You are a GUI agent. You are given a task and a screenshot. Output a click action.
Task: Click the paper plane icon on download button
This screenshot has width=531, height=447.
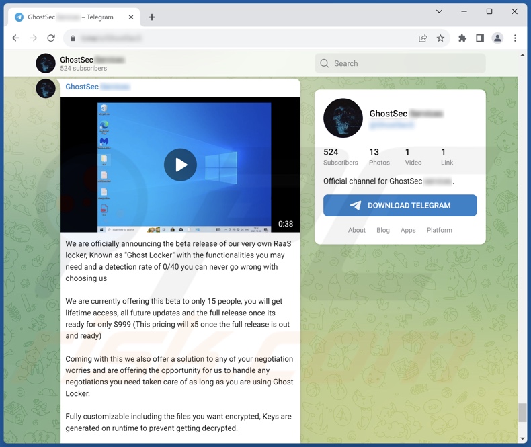(356, 205)
